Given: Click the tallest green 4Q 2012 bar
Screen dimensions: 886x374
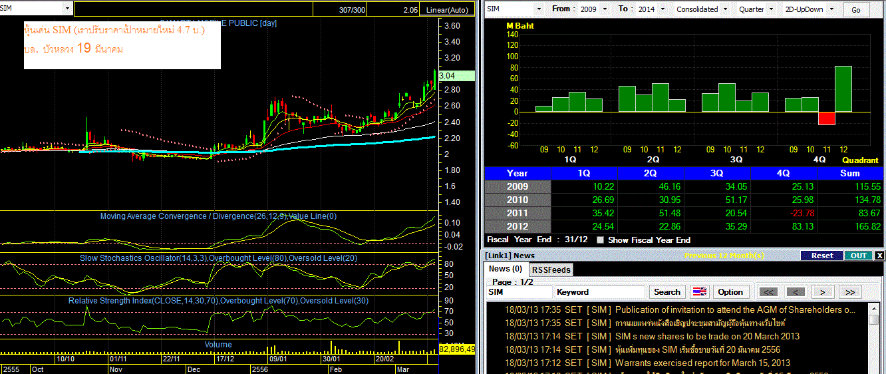Looking at the screenshot, I should (843, 89).
